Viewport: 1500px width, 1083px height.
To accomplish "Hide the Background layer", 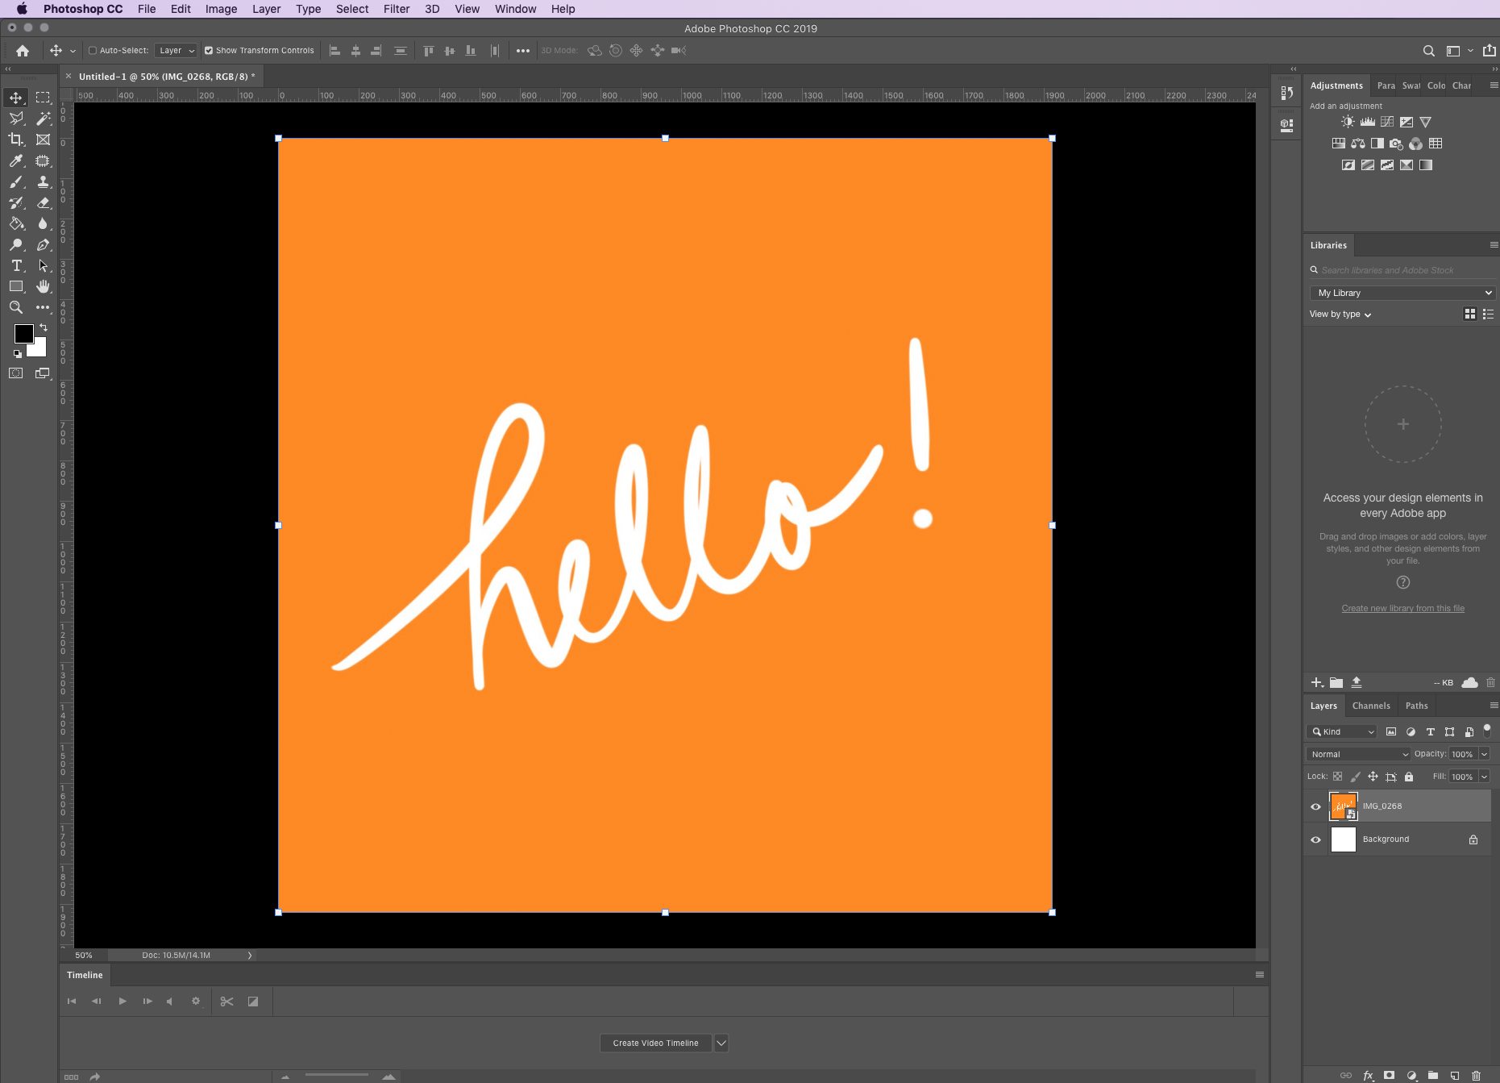I will (1315, 839).
